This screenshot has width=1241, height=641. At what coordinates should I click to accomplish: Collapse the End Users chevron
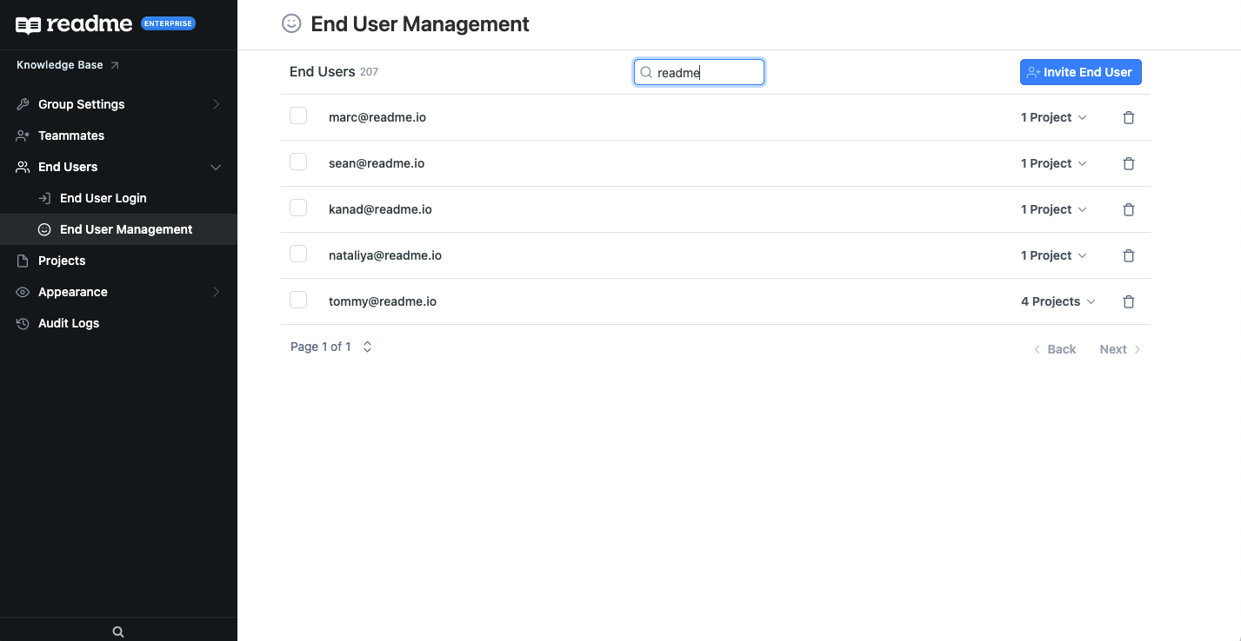tap(216, 167)
